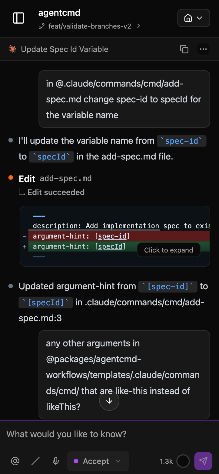Open the Accept permission mode dropdown
This screenshot has width=219, height=474.
coord(98,461)
